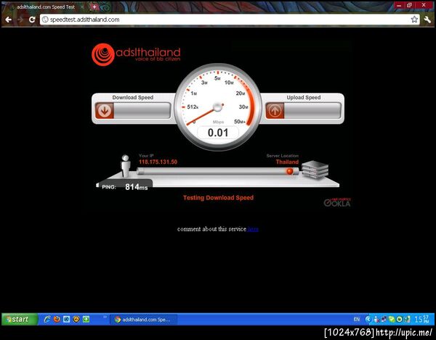
Task: Close the Speed Test tab
Action: coord(83,7)
